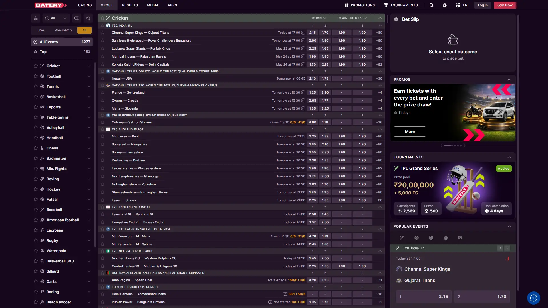Open the All time-range dropdown
Viewport: 548px width, 308px height.
56,18
